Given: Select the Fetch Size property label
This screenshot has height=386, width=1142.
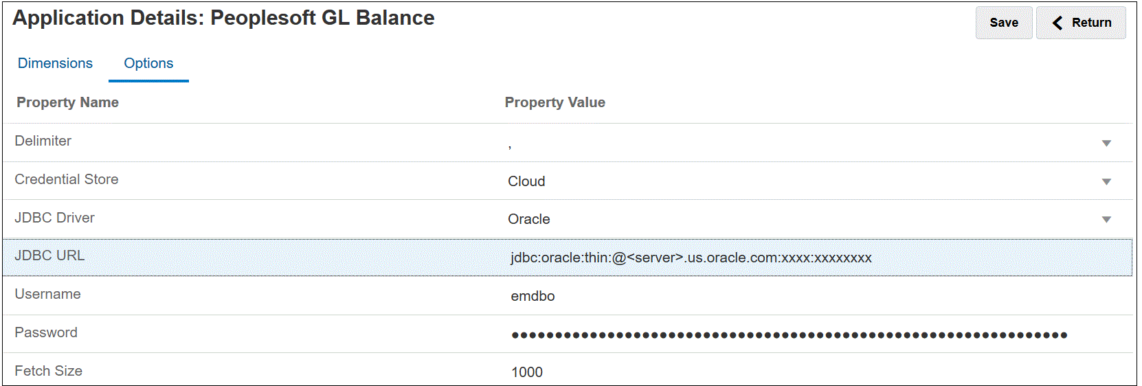Looking at the screenshot, I should [x=48, y=371].
